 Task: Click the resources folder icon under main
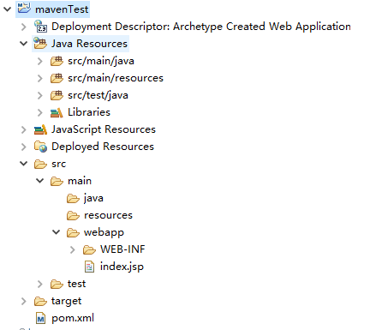pos(73,215)
